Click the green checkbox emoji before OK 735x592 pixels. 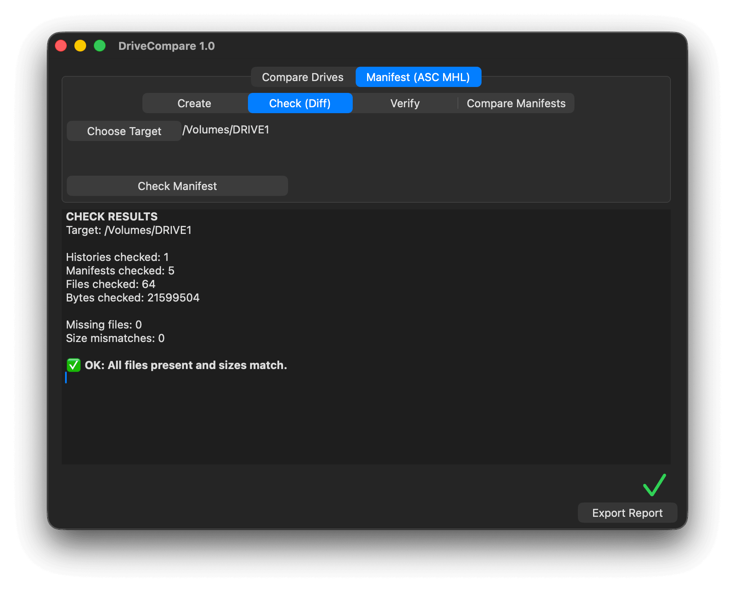(73, 365)
